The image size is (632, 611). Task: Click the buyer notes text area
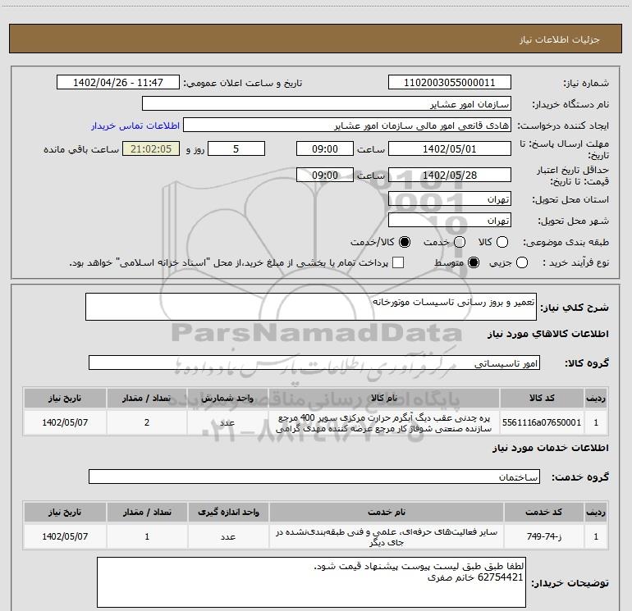point(311,582)
